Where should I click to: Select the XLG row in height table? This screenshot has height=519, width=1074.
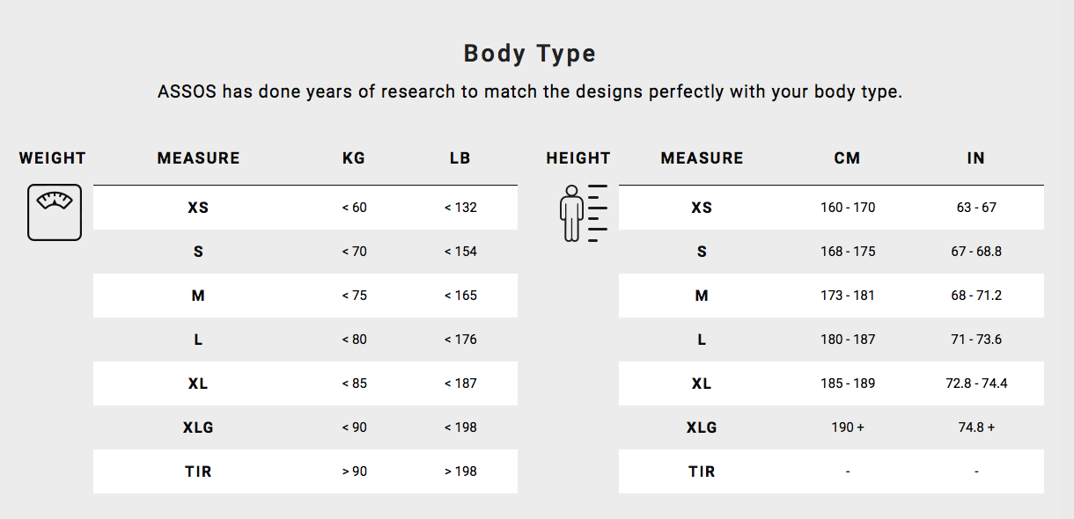(831, 428)
